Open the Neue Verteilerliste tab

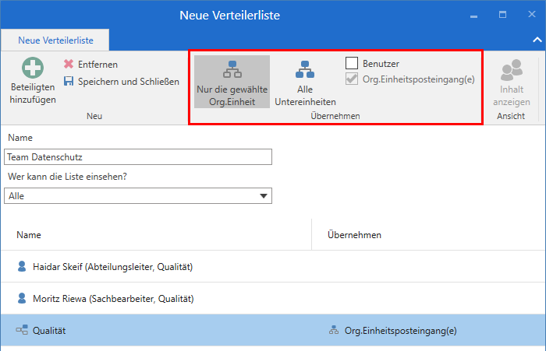point(55,40)
